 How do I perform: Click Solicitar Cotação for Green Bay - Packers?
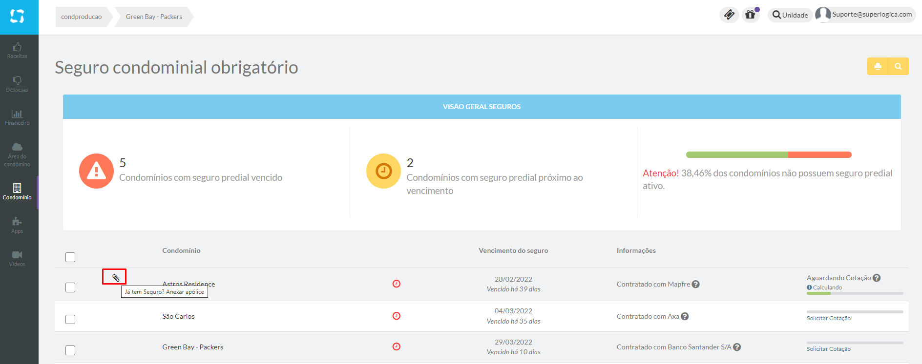(828, 349)
